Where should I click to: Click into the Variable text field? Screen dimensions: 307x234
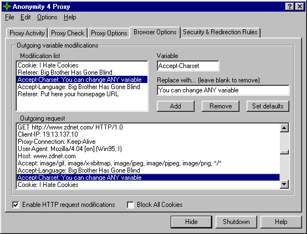[188, 66]
